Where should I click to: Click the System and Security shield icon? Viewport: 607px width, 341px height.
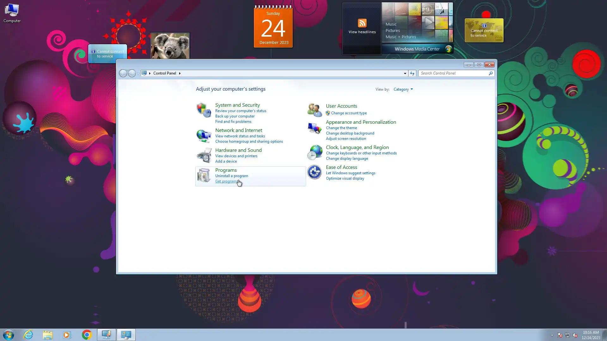pos(204,110)
